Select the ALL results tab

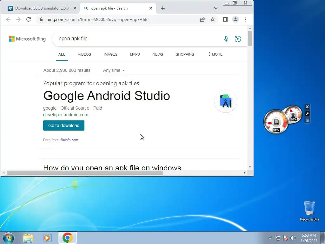(x=62, y=54)
